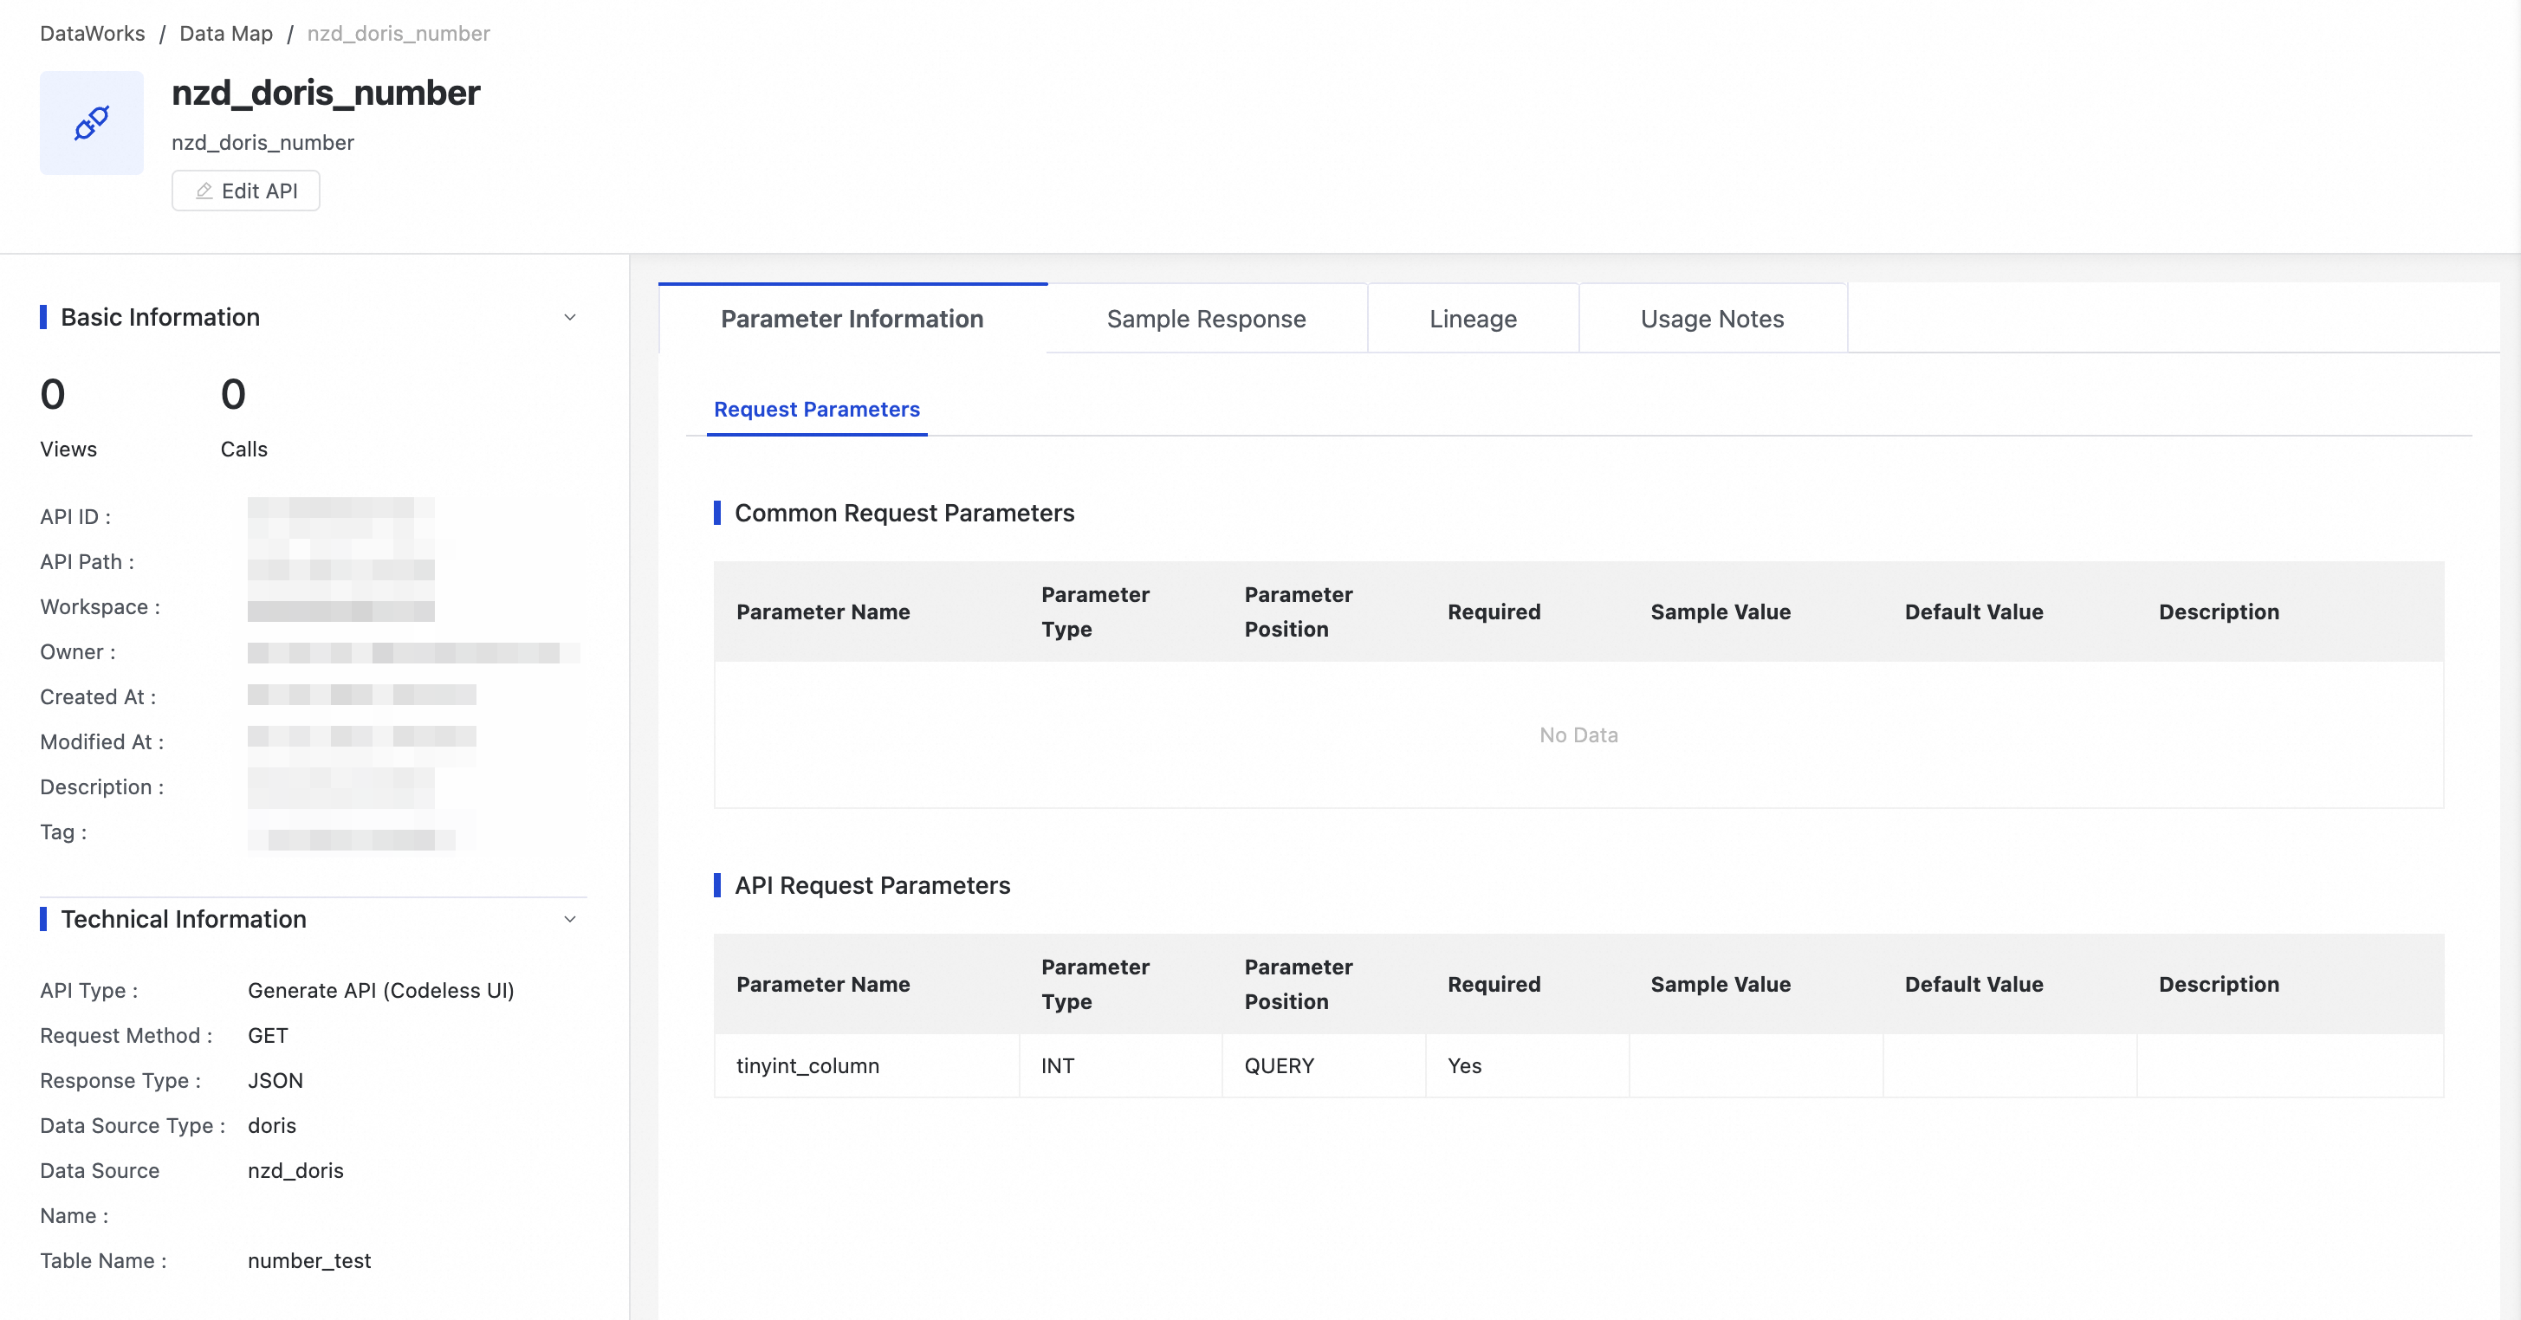The width and height of the screenshot is (2521, 1320).
Task: Collapse the Basic Information section chevron
Action: tap(569, 317)
